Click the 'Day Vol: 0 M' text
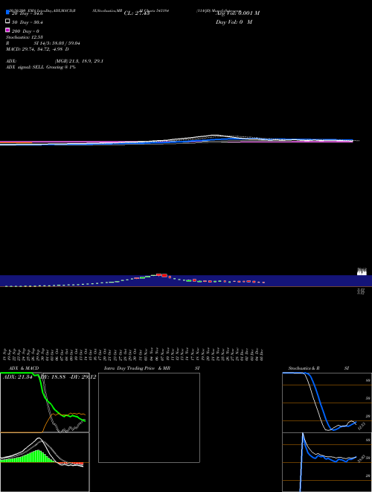This screenshot has width=372, height=492. point(234,22)
